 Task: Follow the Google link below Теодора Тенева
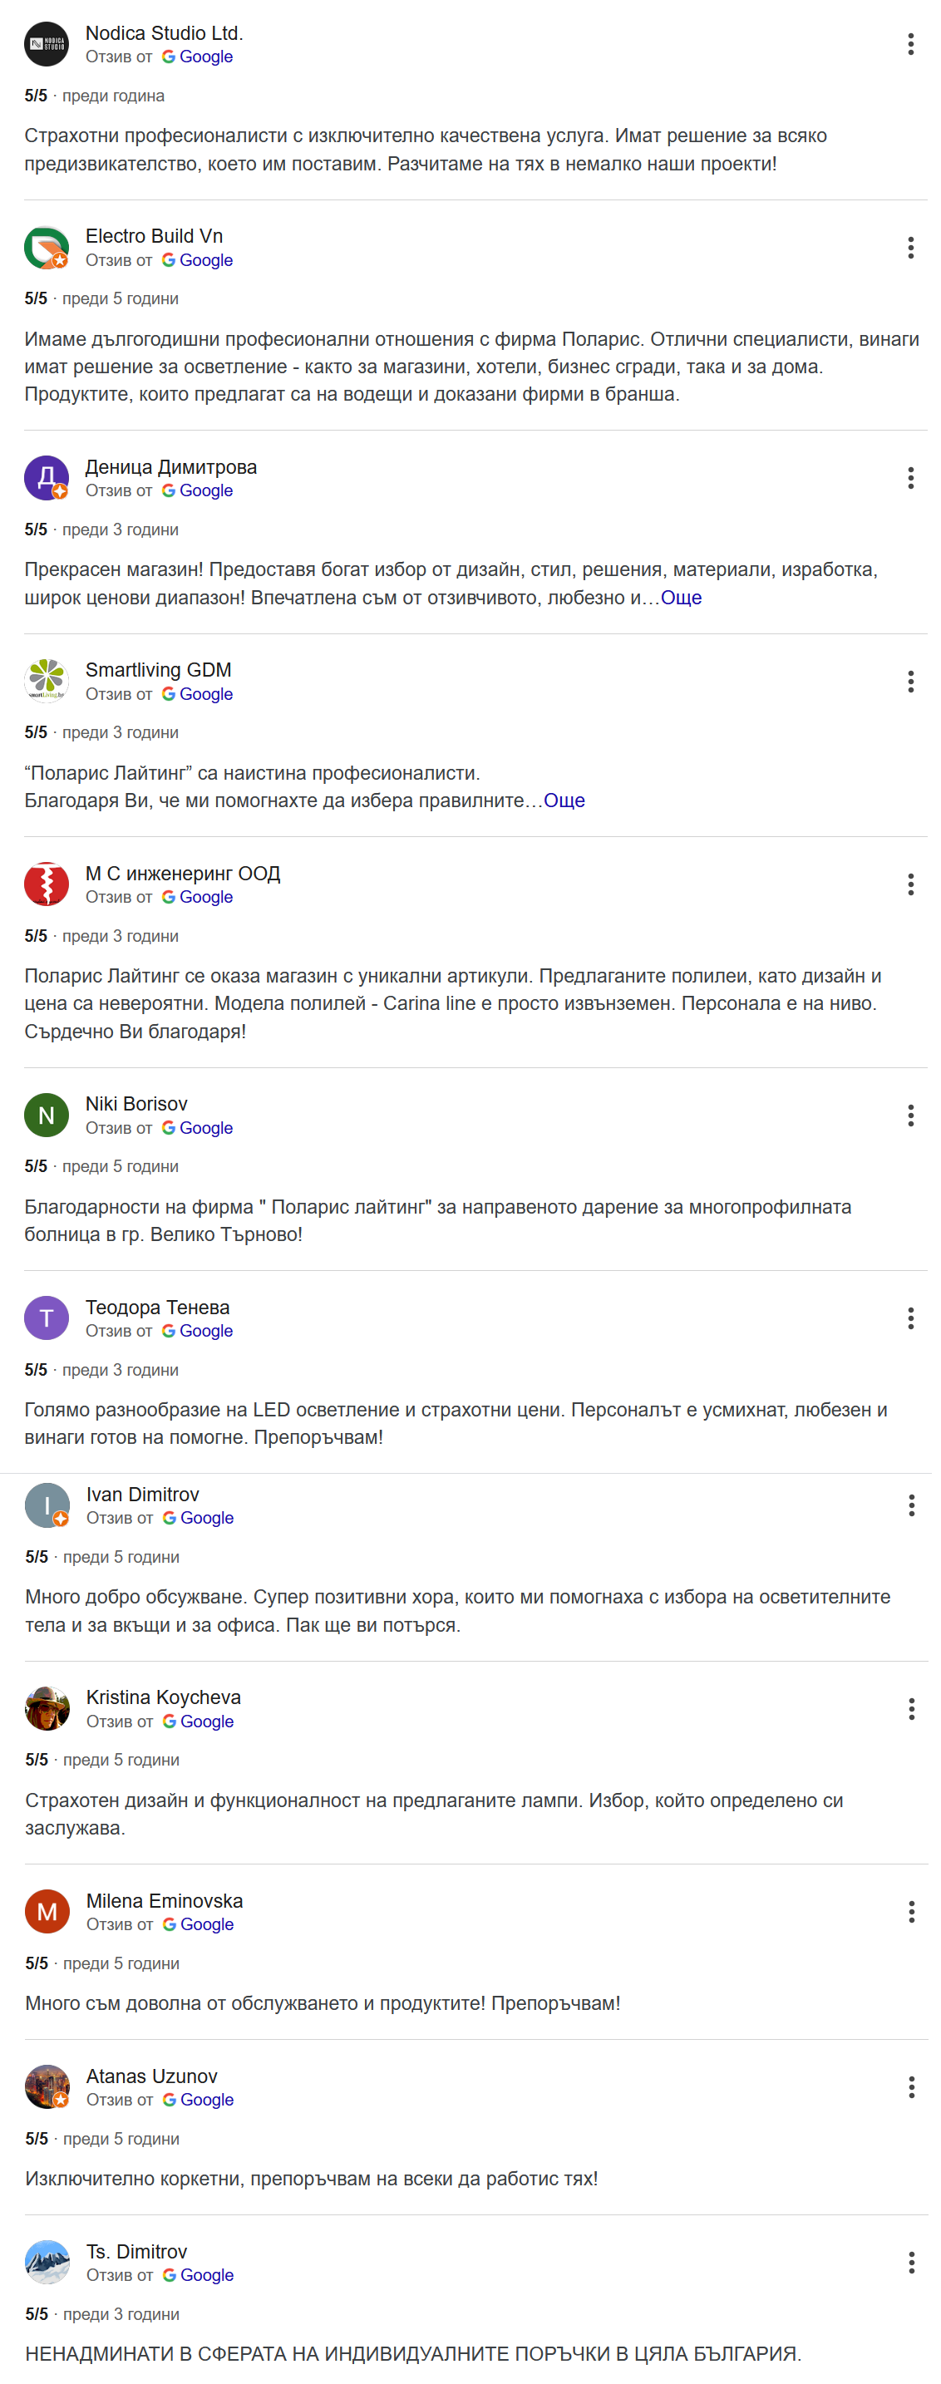click(x=206, y=1331)
